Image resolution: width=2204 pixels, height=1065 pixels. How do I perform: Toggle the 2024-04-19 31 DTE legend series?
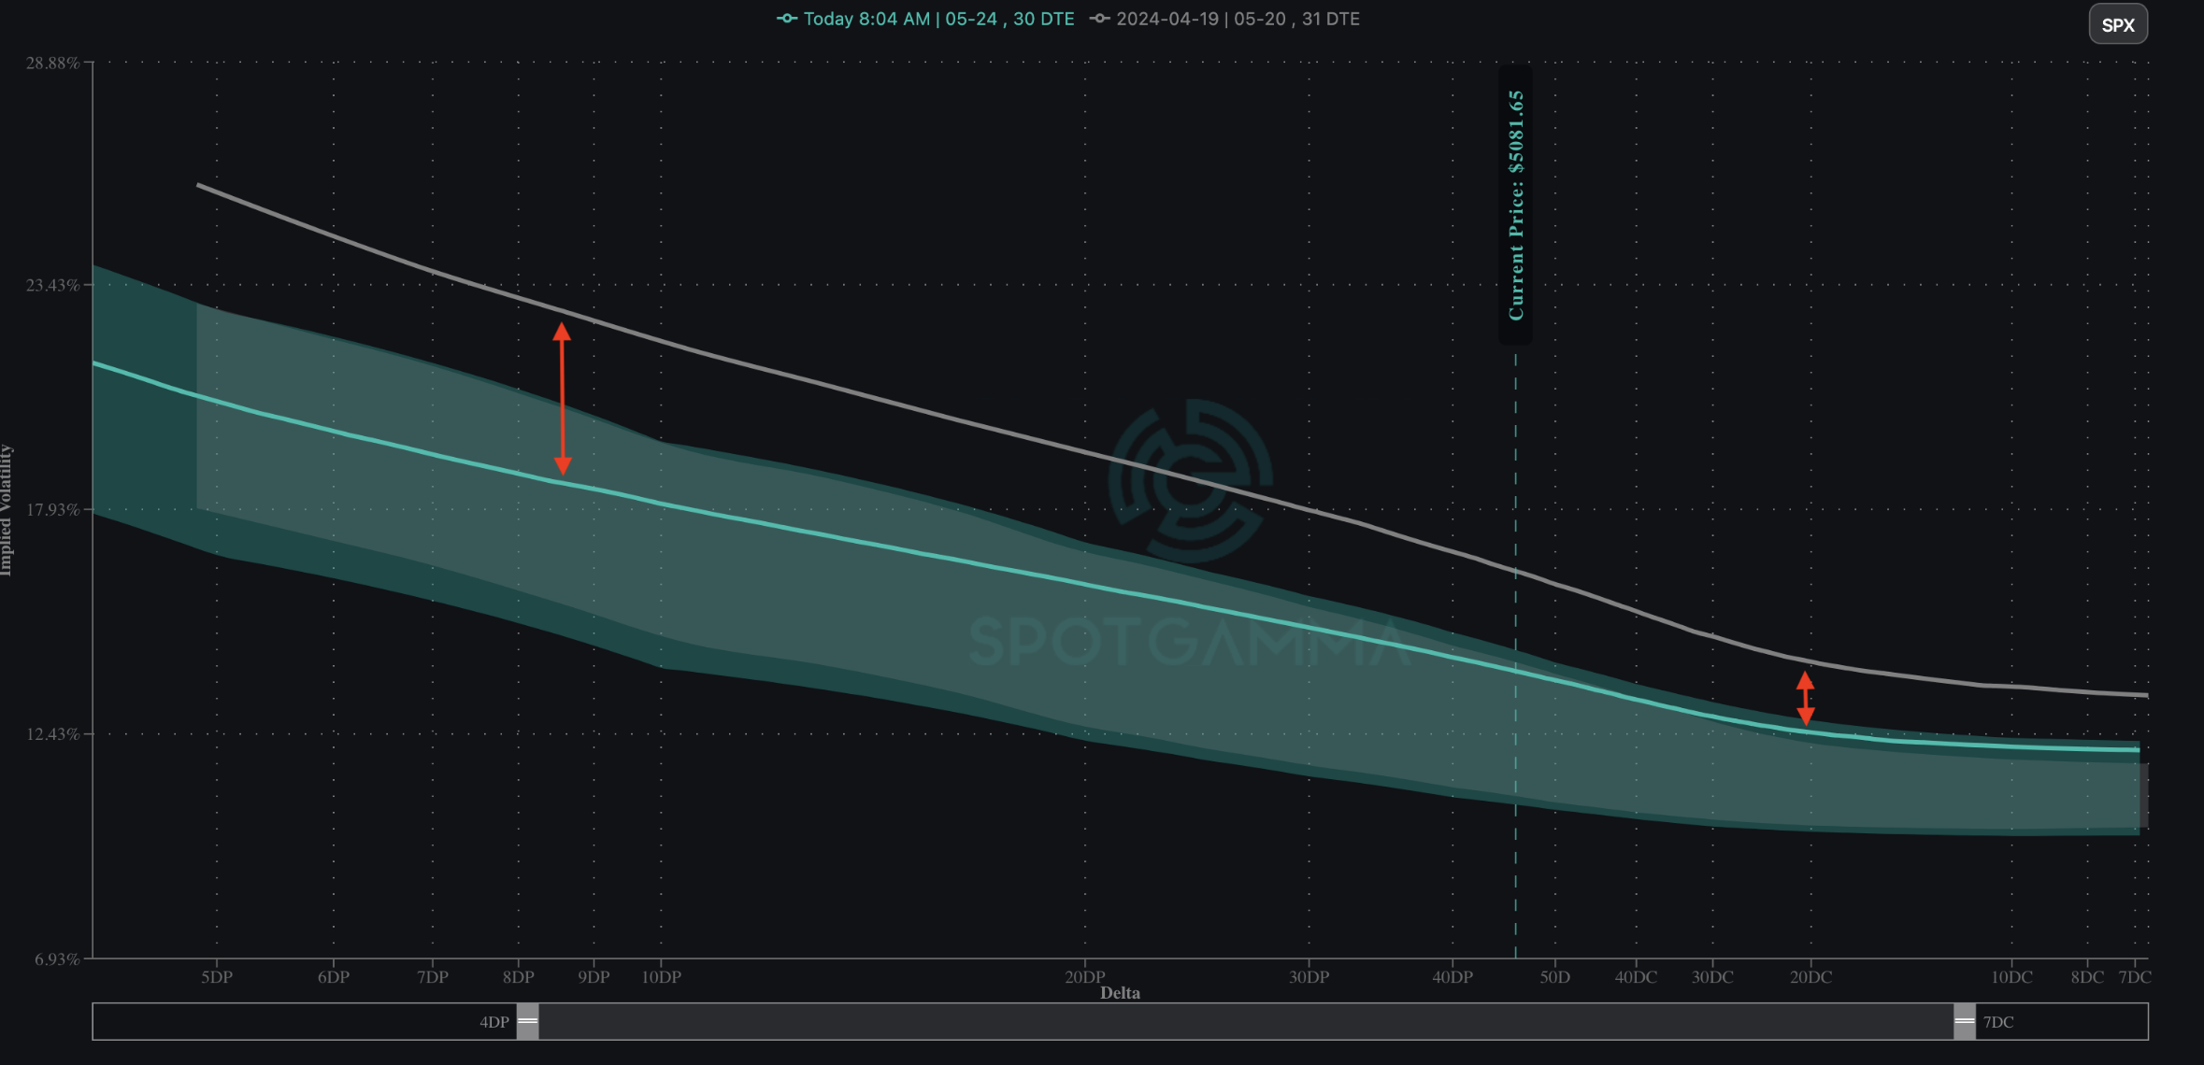(x=1237, y=19)
